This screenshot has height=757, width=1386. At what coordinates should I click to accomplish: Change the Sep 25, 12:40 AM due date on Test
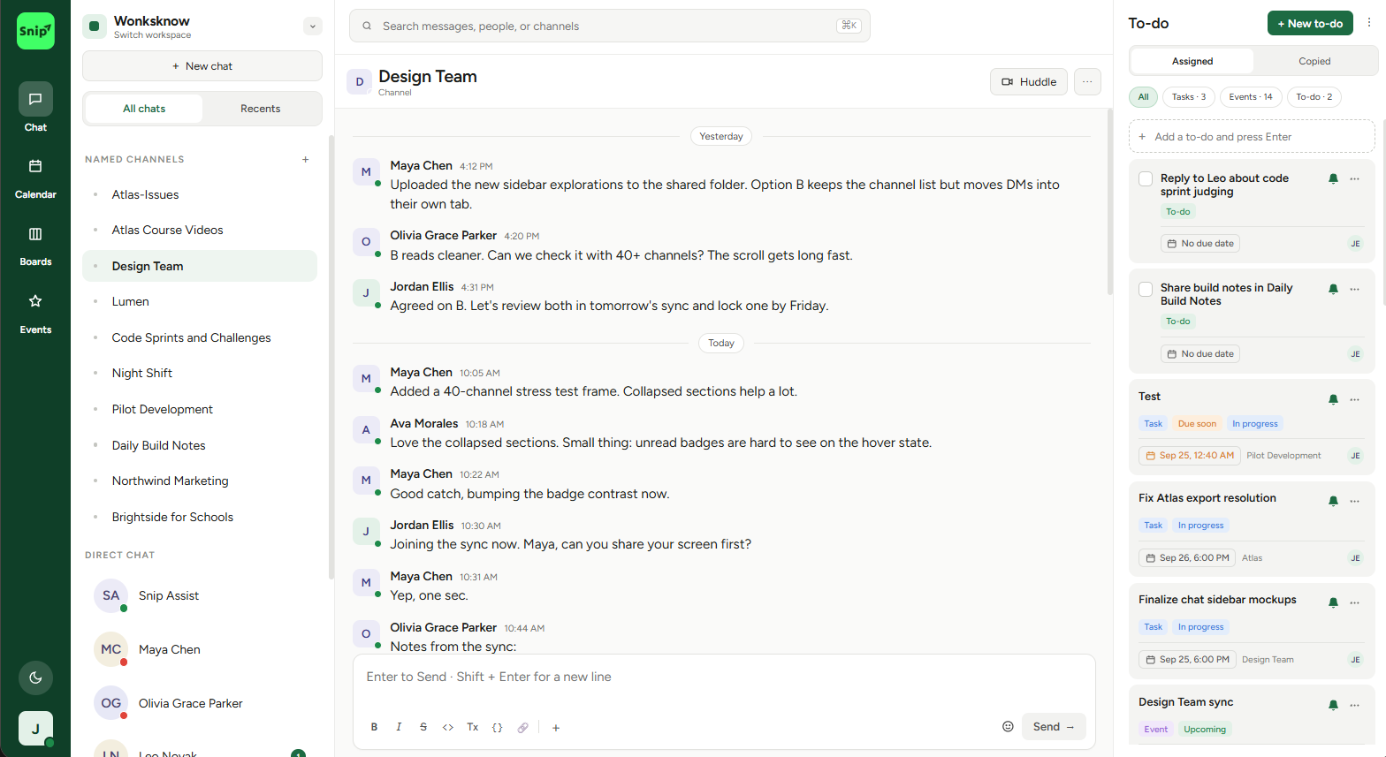point(1190,456)
